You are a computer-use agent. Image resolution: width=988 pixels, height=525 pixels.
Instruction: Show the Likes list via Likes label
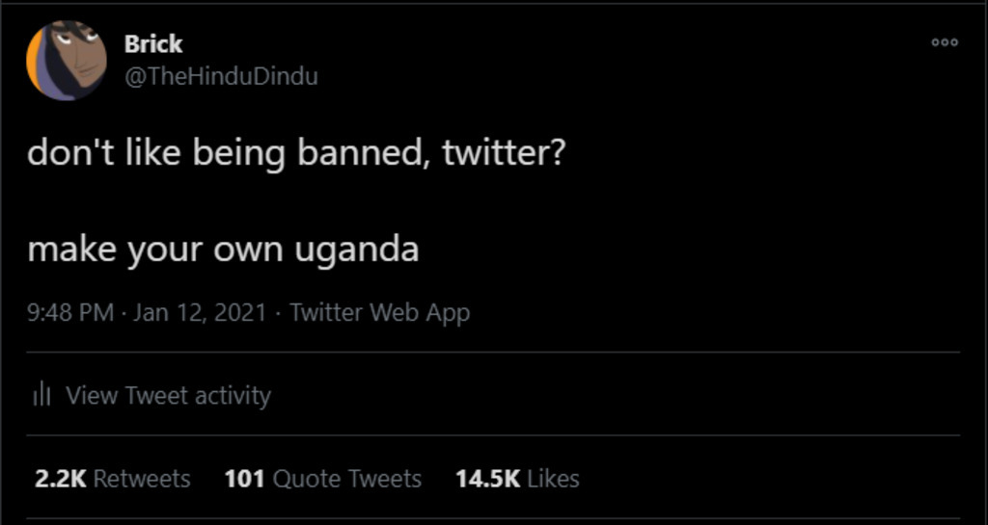554,479
